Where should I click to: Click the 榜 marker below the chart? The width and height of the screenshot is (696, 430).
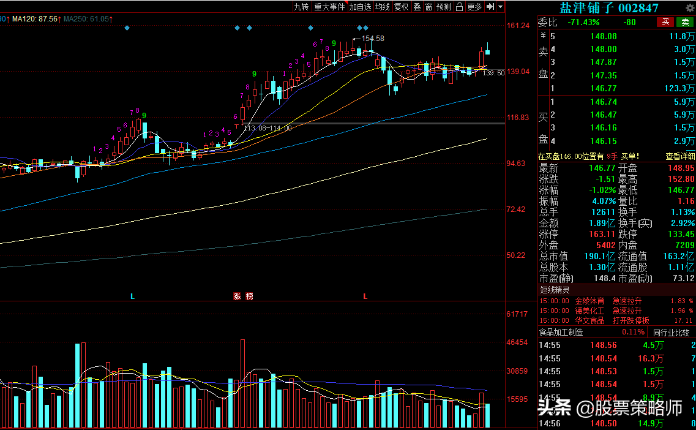249,296
